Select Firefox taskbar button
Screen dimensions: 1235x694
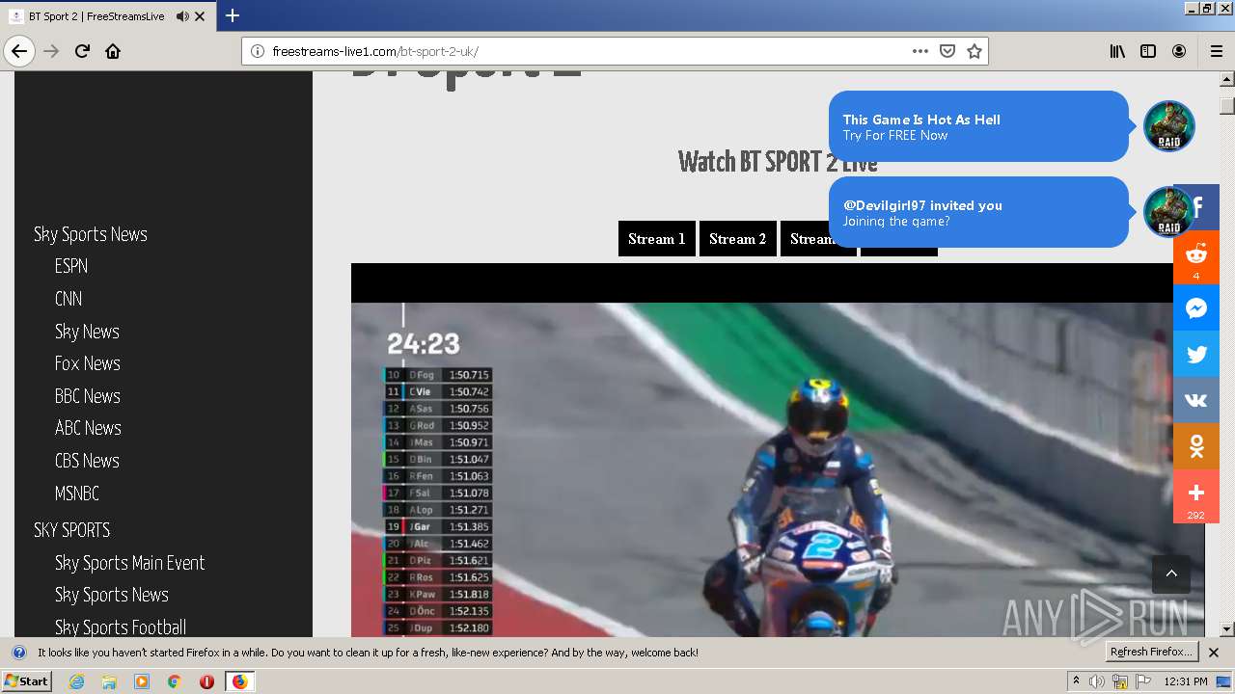coord(239,681)
